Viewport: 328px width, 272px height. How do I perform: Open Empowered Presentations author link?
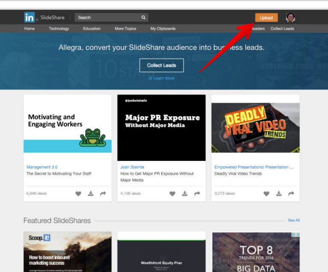(254, 167)
